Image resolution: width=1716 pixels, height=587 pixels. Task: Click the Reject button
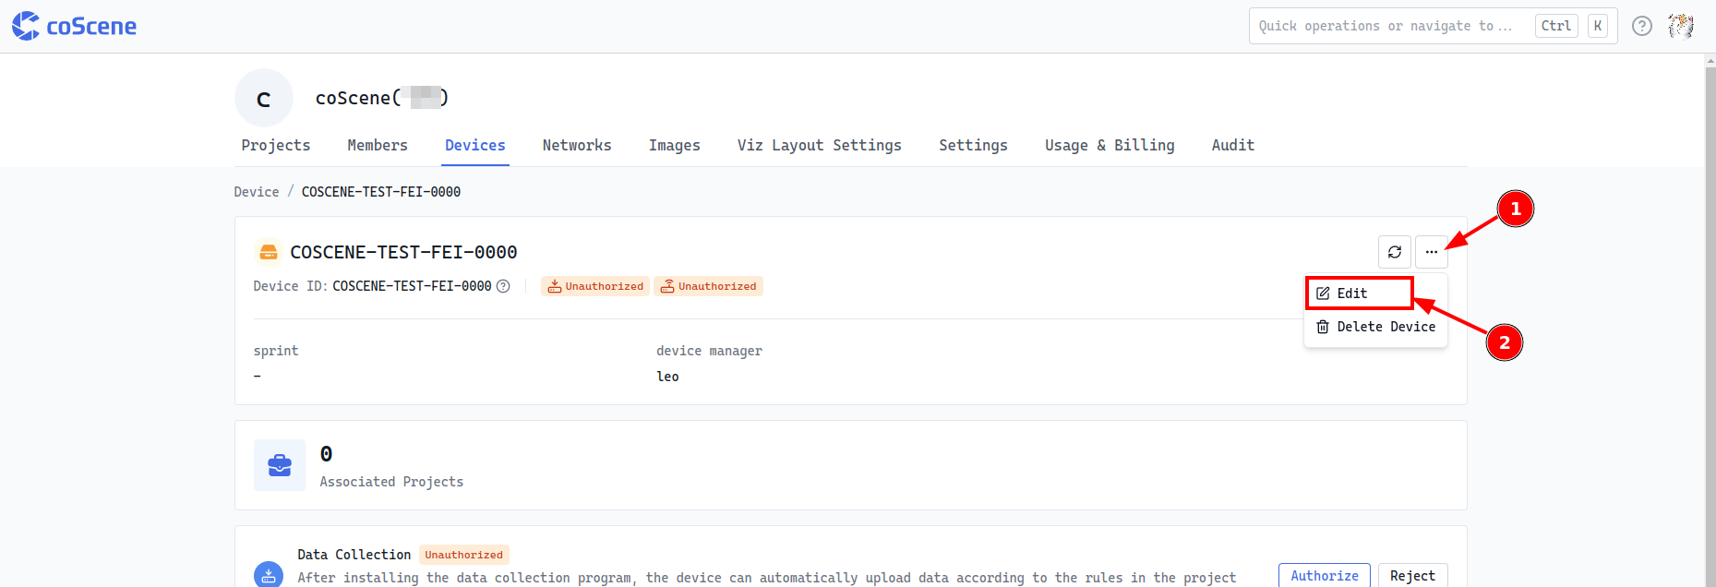click(x=1412, y=575)
